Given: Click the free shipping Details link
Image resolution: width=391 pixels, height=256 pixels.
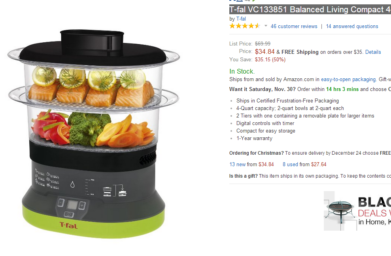Looking at the screenshot, I should [373, 52].
